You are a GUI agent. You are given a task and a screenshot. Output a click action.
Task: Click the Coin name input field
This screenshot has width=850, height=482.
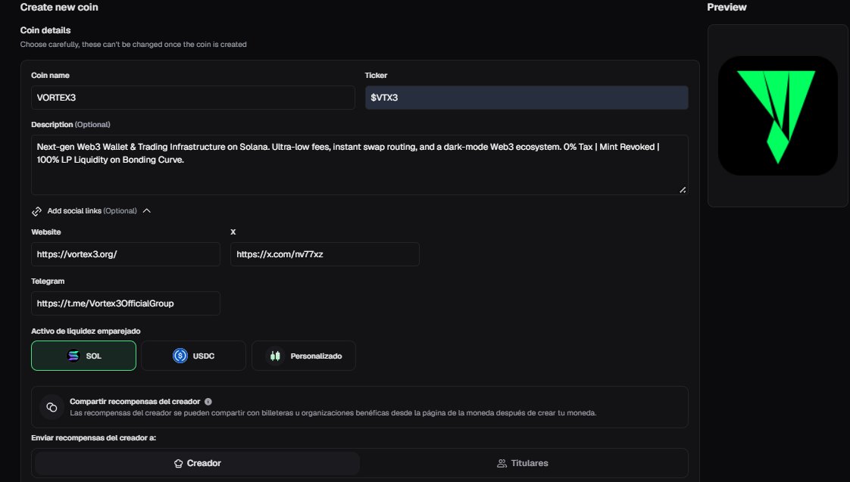[193, 98]
